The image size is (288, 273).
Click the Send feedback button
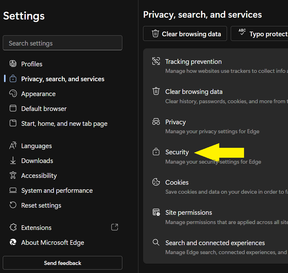pos(63,263)
